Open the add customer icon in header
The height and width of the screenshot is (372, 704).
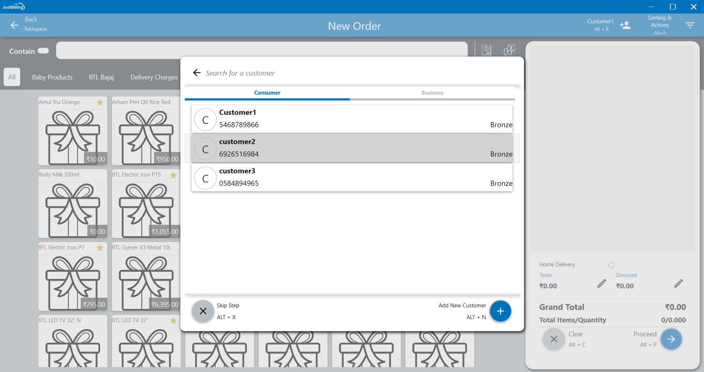click(625, 25)
